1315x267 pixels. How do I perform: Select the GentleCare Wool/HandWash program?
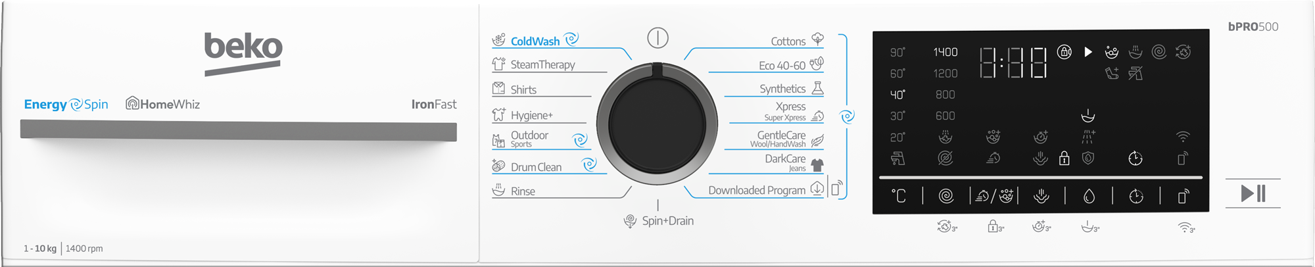click(787, 139)
